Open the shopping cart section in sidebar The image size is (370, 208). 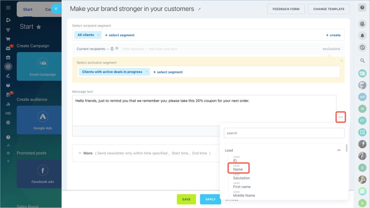pos(8,39)
